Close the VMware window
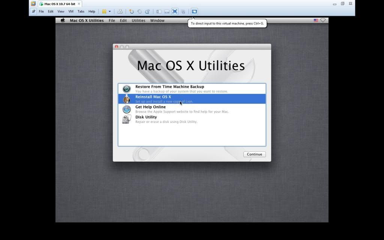The height and width of the screenshot is (240, 384). click(351, 4)
